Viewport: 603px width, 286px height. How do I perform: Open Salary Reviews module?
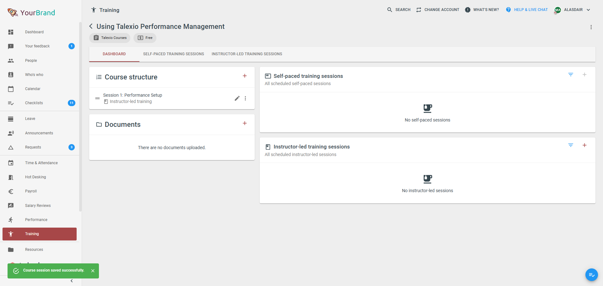[40, 206]
